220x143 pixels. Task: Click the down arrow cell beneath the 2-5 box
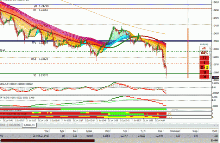click(x=204, y=72)
